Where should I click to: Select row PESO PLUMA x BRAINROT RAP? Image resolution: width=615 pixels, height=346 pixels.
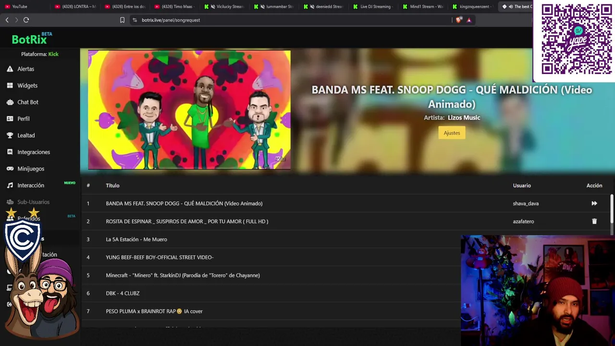[271, 311]
